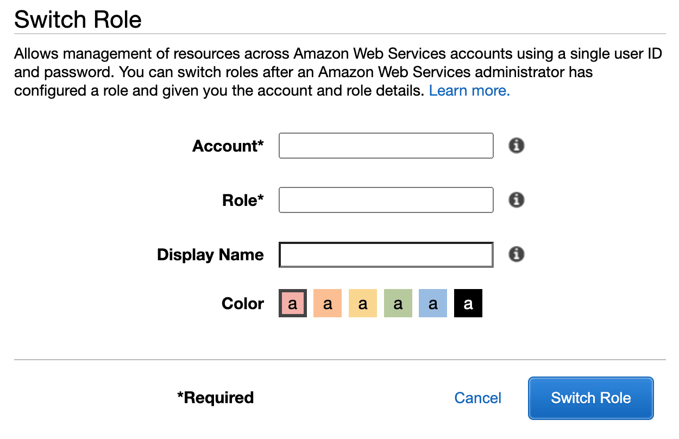Choose the orange color swatch
679x439 pixels.
pyautogui.click(x=328, y=303)
